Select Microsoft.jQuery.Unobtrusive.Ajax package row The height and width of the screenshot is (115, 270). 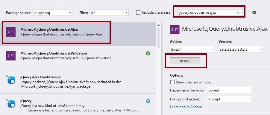[x=78, y=34]
